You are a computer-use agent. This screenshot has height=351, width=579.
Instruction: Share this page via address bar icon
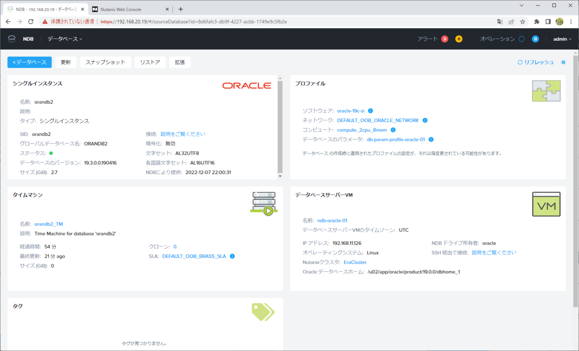pos(511,22)
